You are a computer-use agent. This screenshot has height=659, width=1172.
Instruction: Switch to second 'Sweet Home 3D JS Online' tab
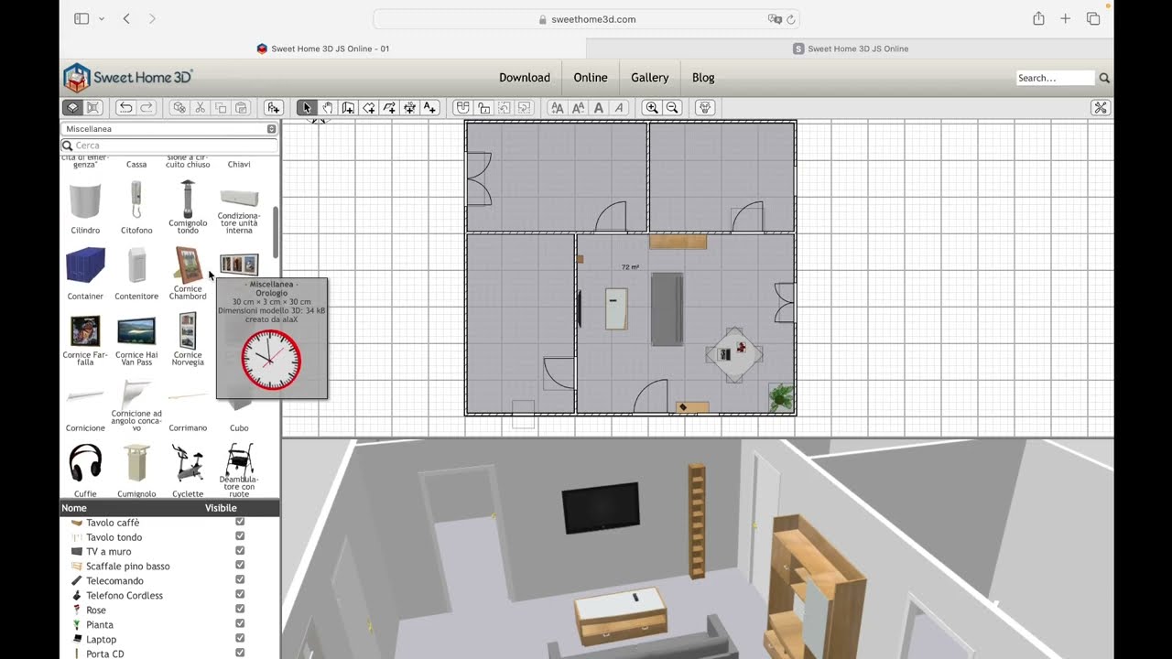(851, 49)
